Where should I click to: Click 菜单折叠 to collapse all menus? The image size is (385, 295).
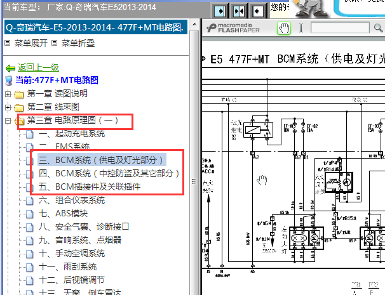(78, 43)
